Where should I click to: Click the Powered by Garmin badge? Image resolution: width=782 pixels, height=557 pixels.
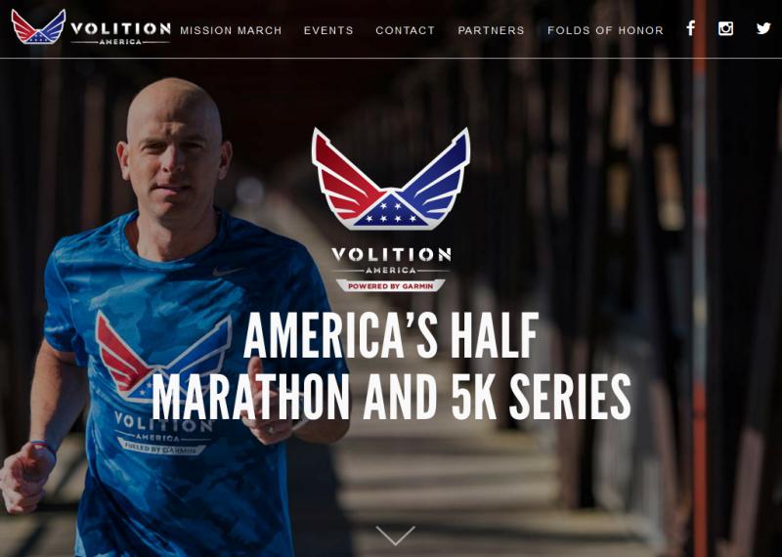tap(390, 286)
